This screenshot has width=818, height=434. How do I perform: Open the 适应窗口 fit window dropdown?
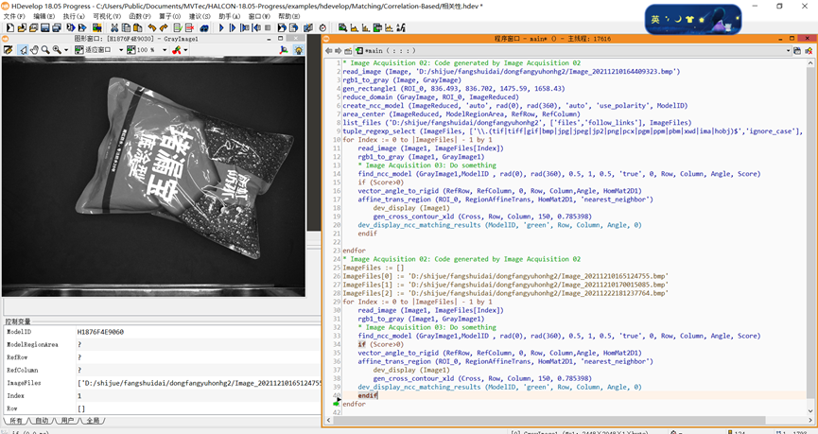point(121,50)
